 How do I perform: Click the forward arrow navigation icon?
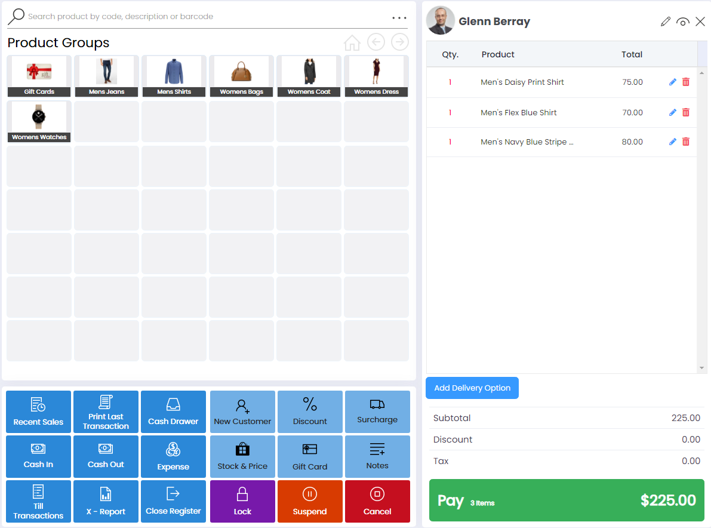click(x=400, y=42)
